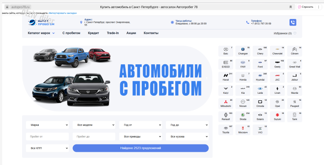The image size is (324, 165).
Task: Open the Trade-In menu item
Action: tap(113, 33)
